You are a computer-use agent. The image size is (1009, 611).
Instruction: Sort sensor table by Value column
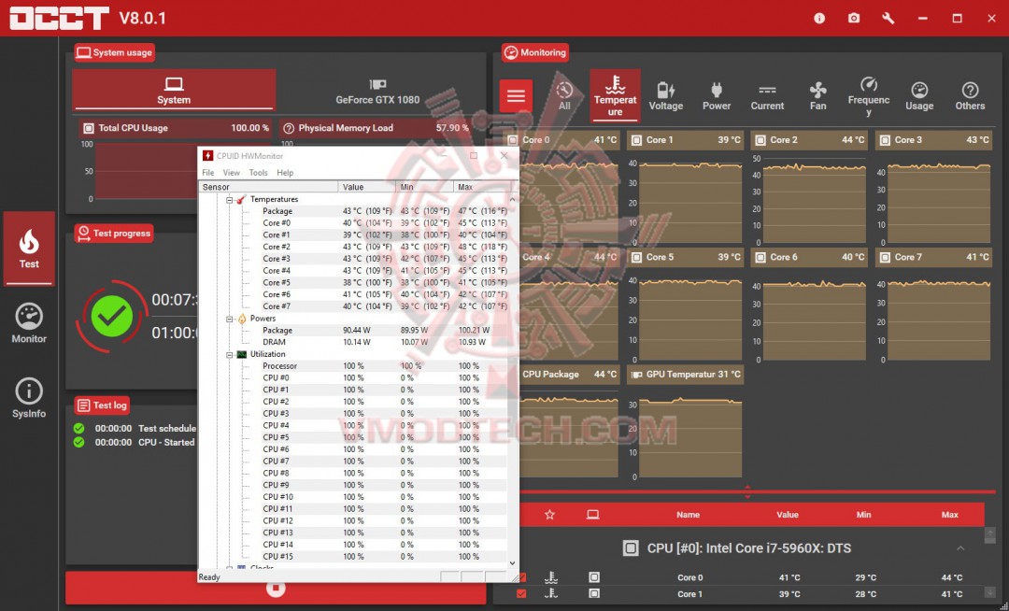coord(787,515)
